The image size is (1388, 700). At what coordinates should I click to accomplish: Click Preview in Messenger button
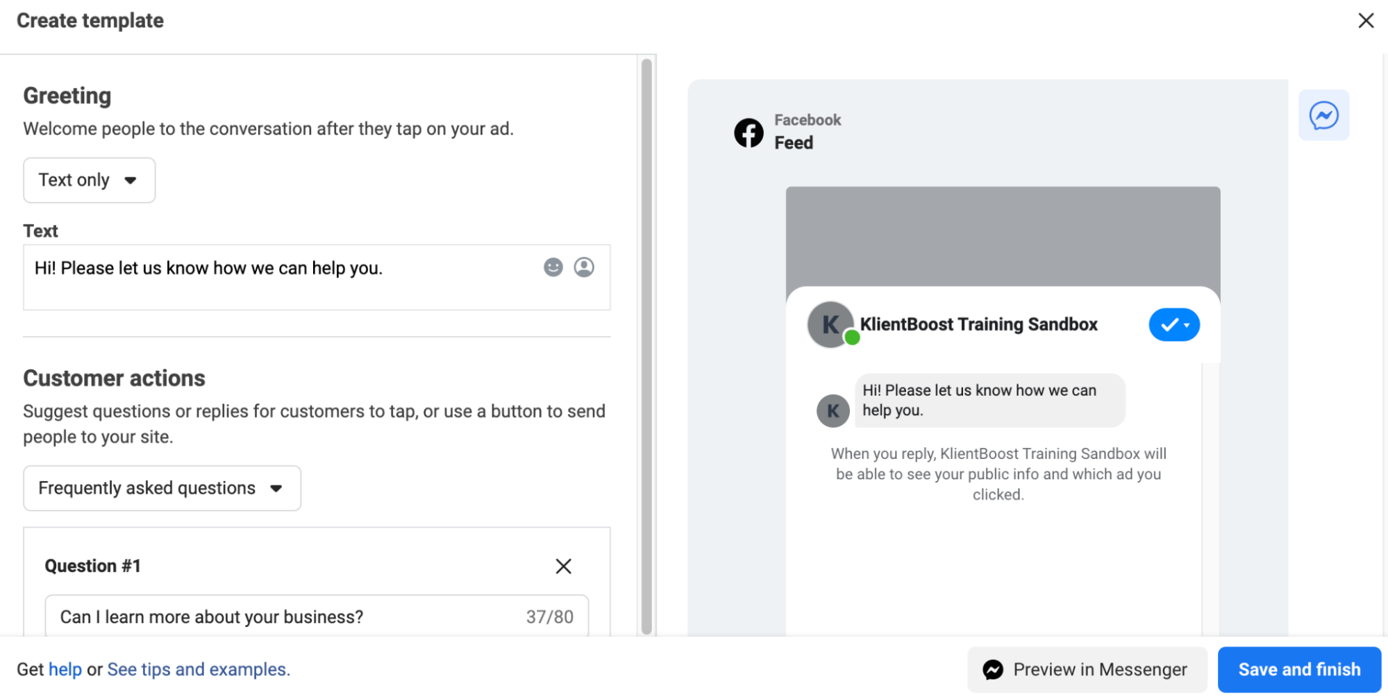click(1087, 669)
